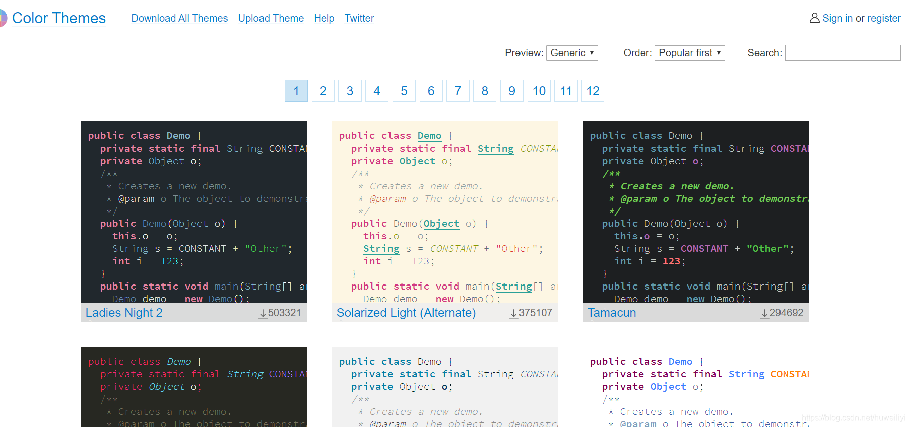The height and width of the screenshot is (427, 910).
Task: Go to page 6
Action: (431, 91)
